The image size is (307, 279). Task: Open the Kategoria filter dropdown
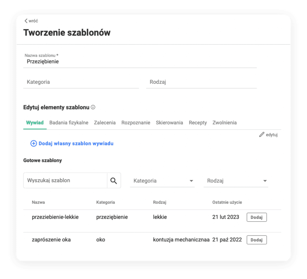point(162,181)
